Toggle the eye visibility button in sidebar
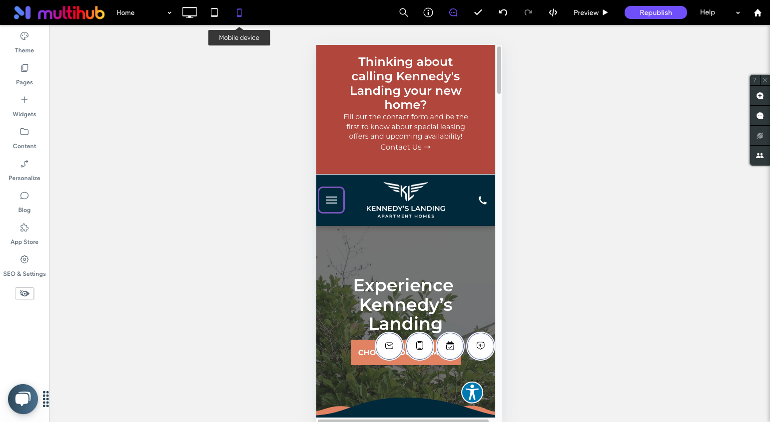Viewport: 770px width, 422px height. 24,293
